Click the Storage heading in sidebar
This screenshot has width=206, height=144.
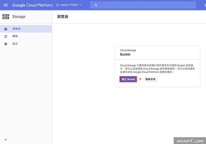tap(19, 17)
